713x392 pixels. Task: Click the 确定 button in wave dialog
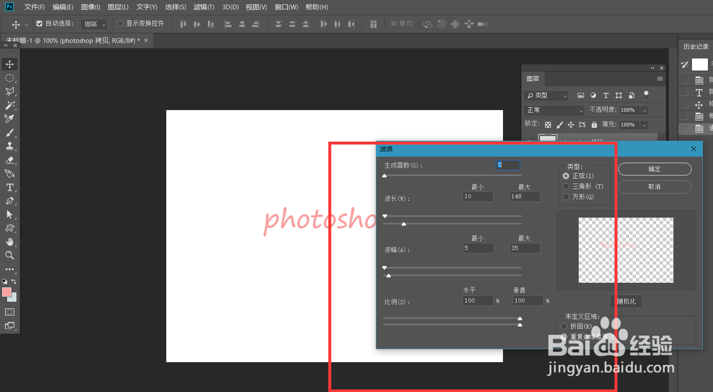654,169
